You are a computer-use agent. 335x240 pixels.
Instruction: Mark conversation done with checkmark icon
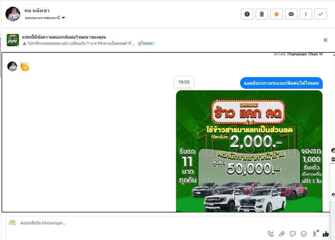pos(321,14)
